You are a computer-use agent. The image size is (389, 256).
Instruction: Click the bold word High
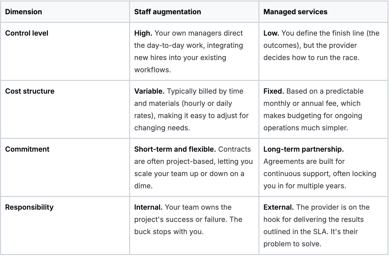click(x=143, y=33)
